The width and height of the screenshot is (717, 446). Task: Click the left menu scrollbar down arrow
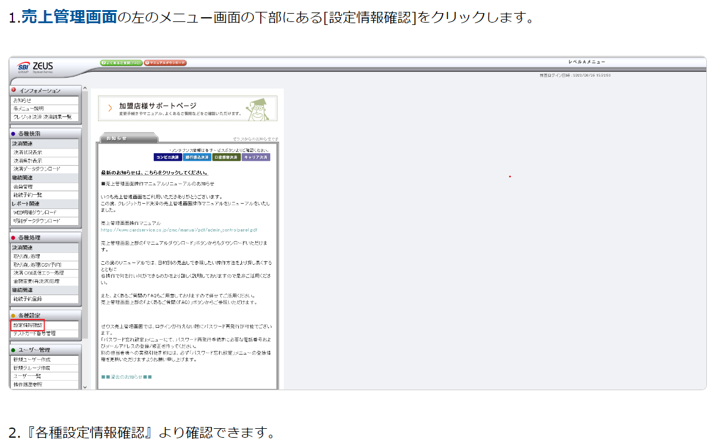[84, 387]
